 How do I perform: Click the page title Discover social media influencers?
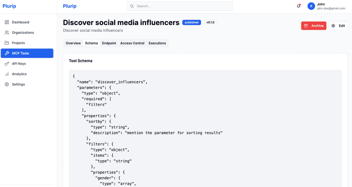[121, 22]
